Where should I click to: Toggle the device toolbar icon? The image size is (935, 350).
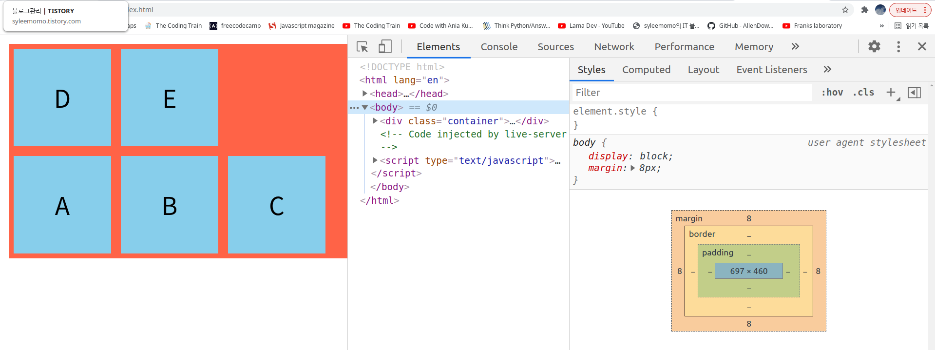pos(385,47)
